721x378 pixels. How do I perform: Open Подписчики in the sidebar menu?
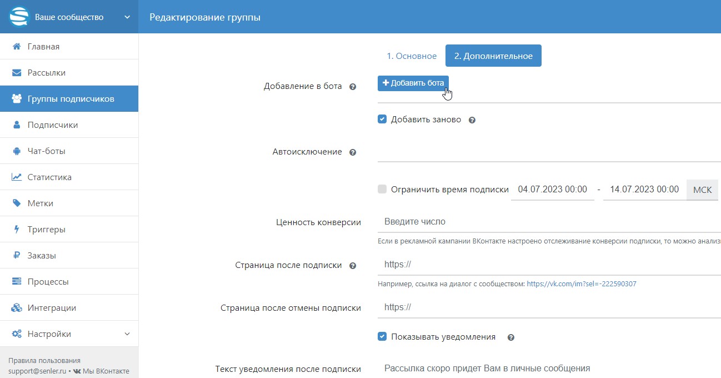pyautogui.click(x=53, y=125)
